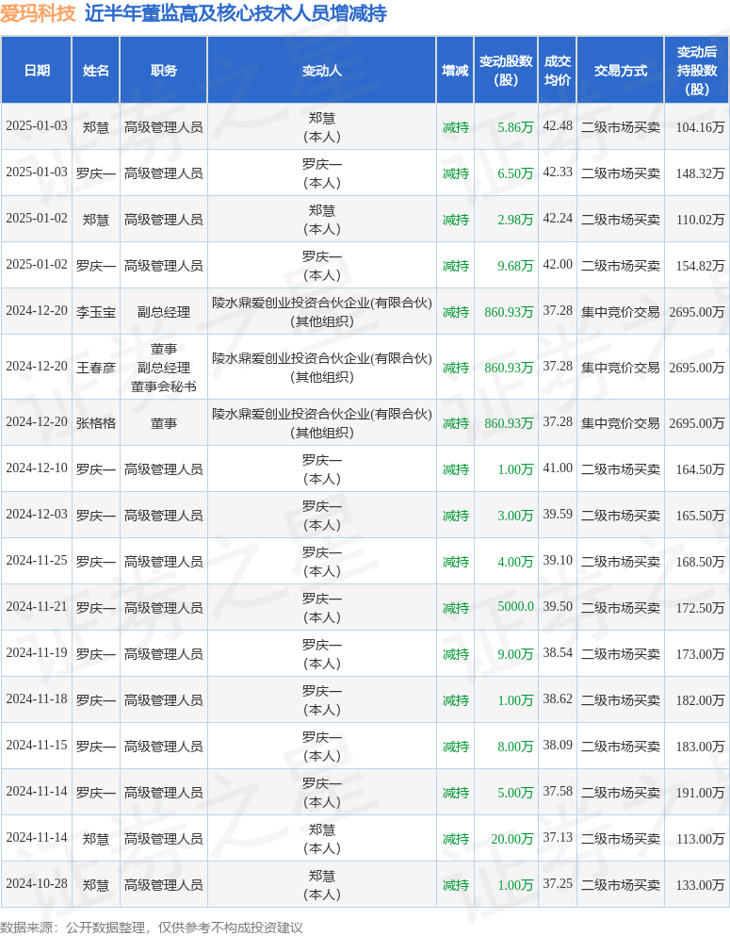Click the name cell 王春彦

tap(96, 368)
